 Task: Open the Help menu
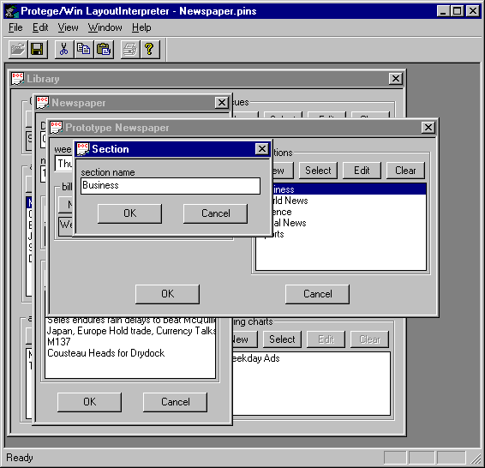[x=141, y=27]
